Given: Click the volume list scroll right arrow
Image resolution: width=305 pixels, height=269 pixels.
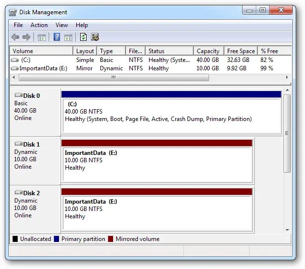Looking at the screenshot, I should click(x=287, y=77).
